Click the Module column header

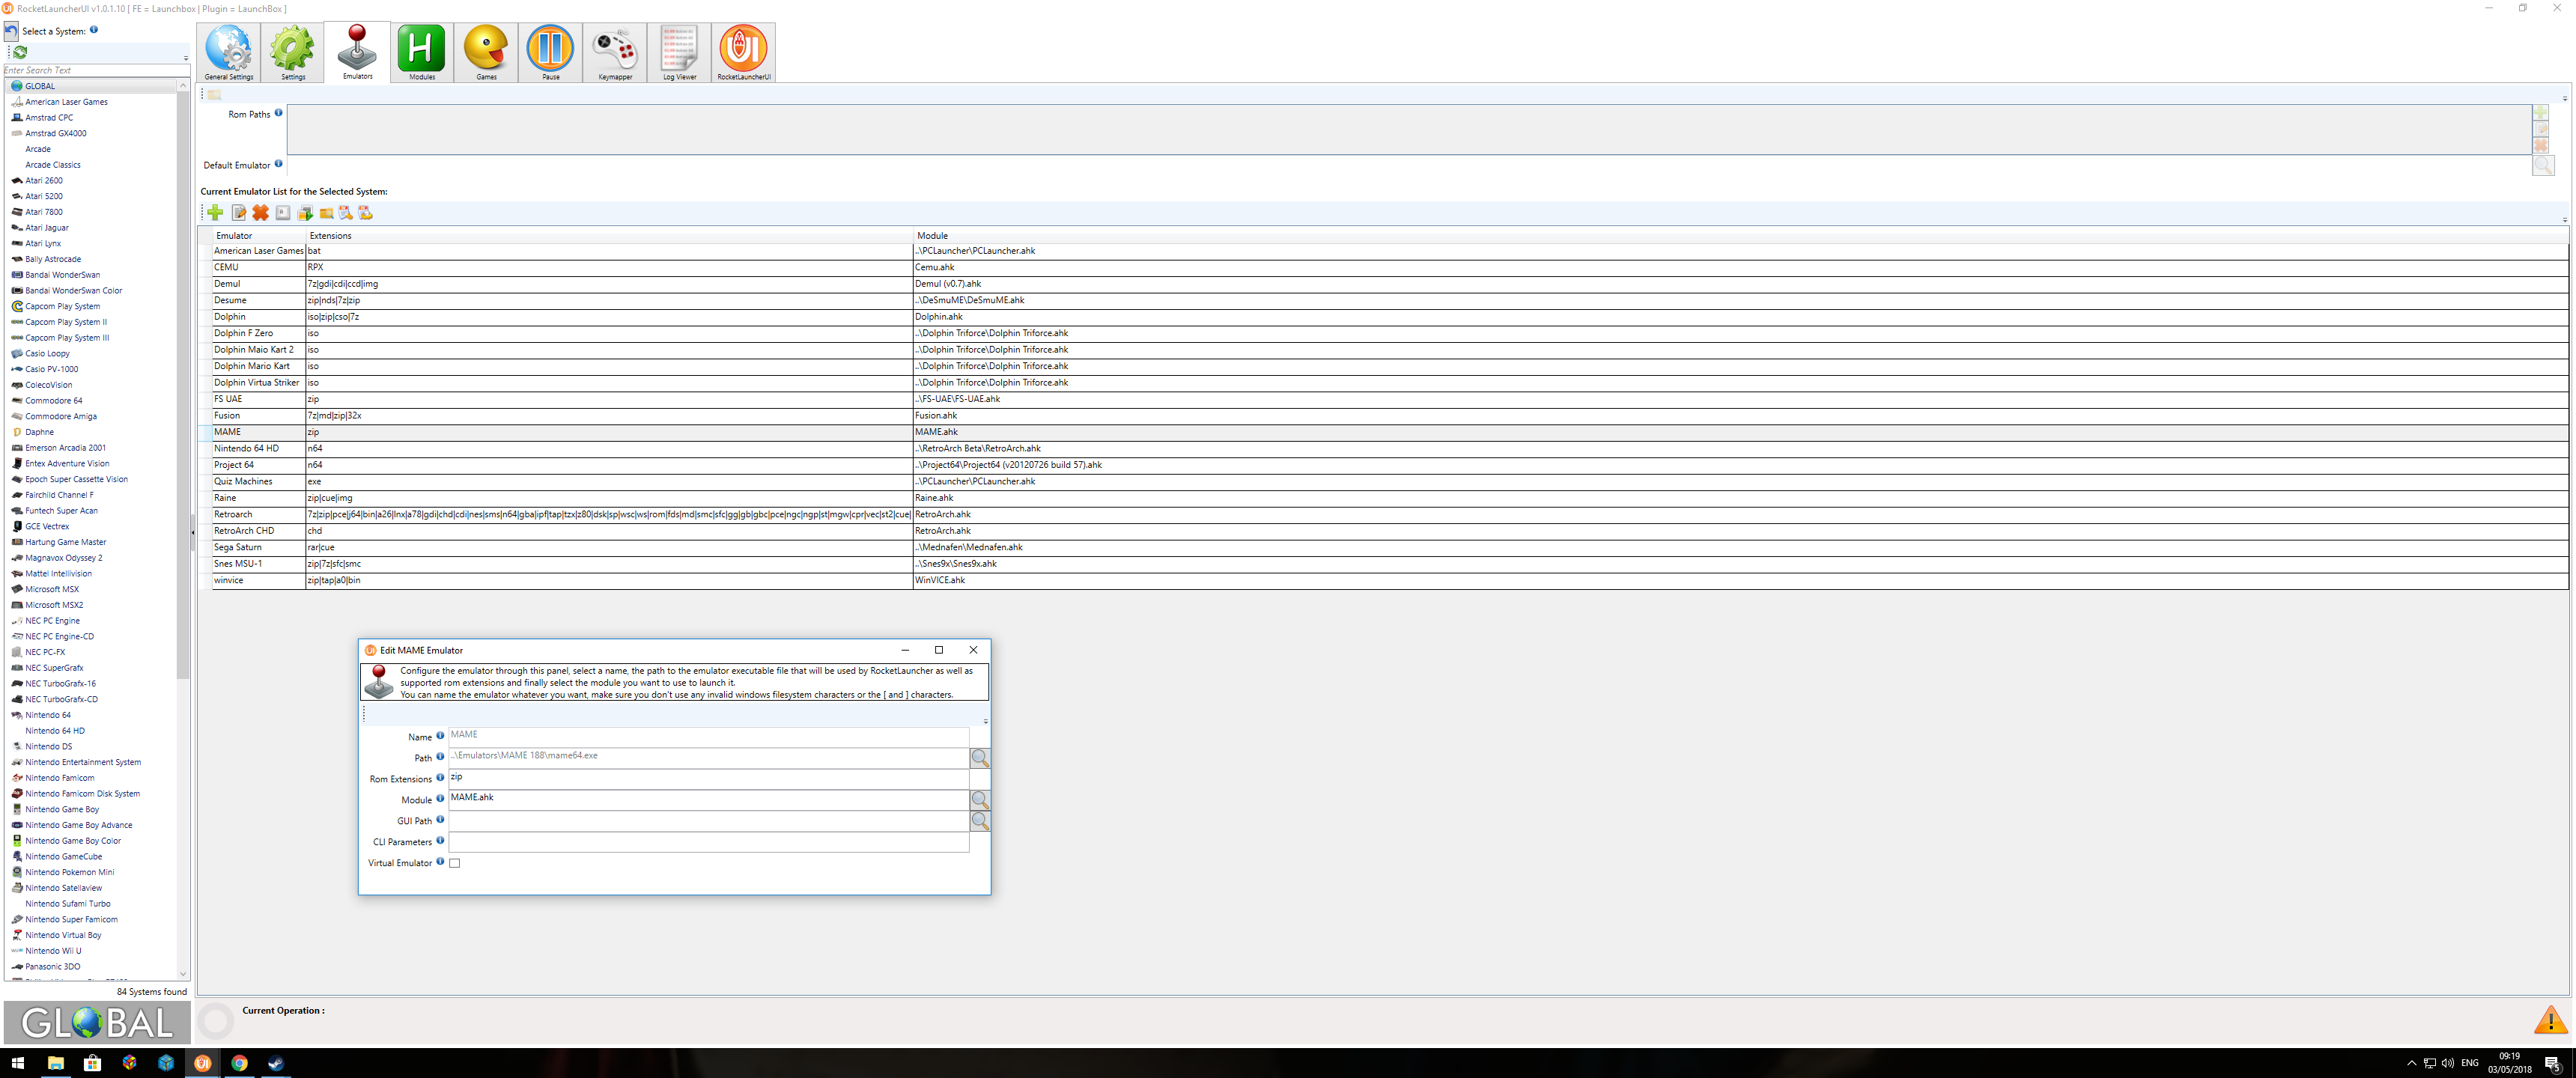pyautogui.click(x=1740, y=236)
